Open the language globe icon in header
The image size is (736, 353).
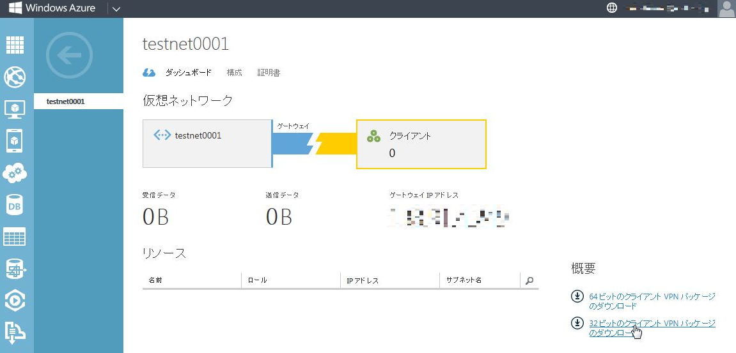[x=611, y=8]
